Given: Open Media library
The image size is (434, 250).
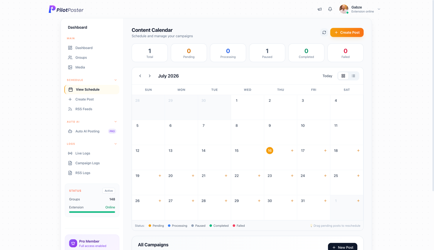Looking at the screenshot, I should click(92, 67).
